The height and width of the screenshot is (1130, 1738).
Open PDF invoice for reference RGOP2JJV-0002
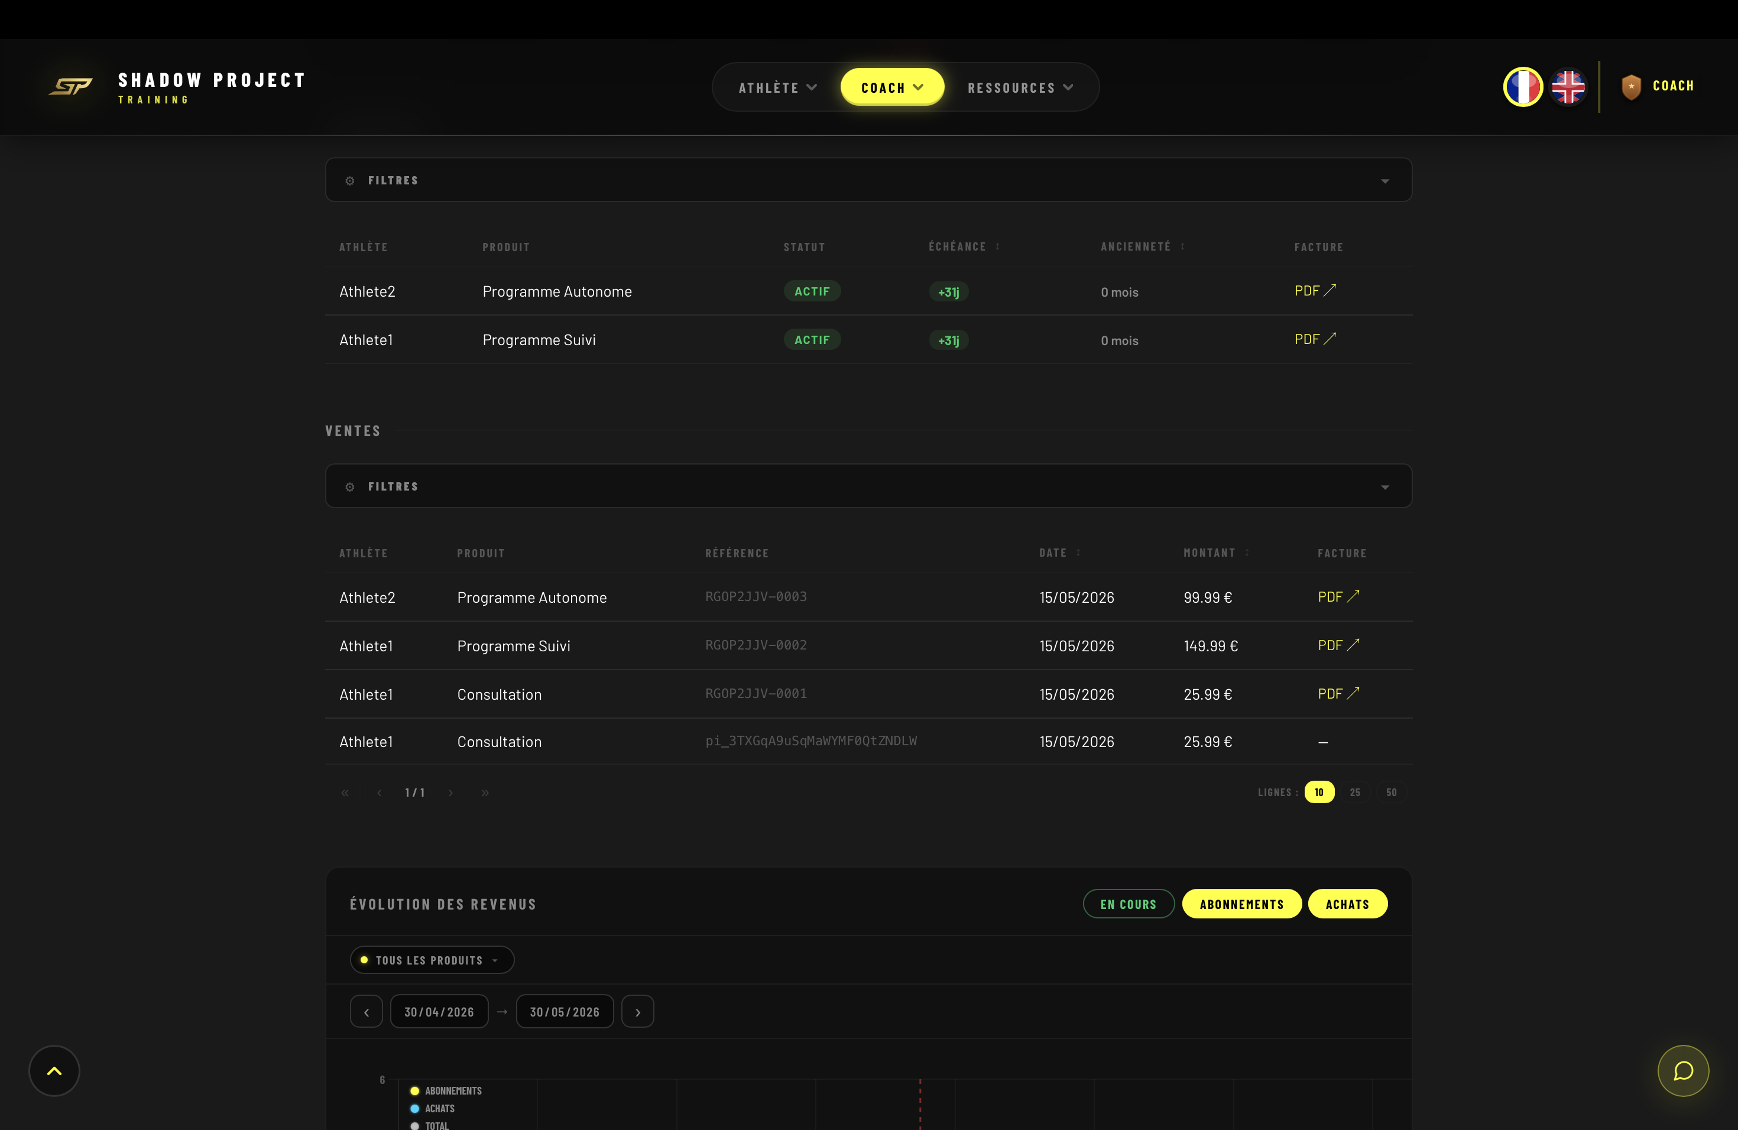pos(1338,645)
